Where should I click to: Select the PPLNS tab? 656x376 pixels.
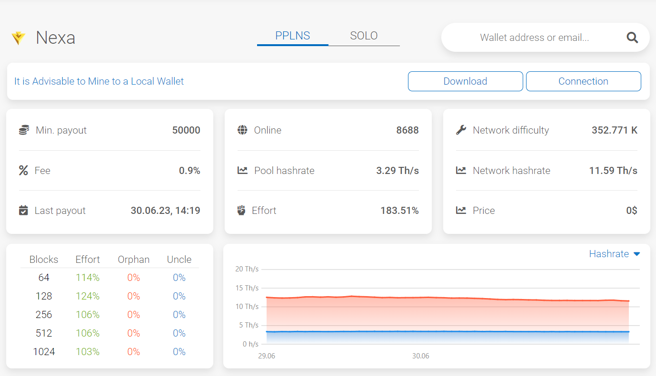[292, 35]
